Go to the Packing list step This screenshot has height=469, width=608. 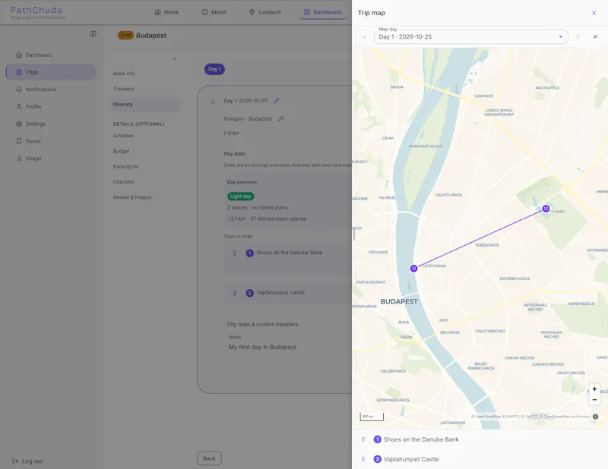[126, 166]
